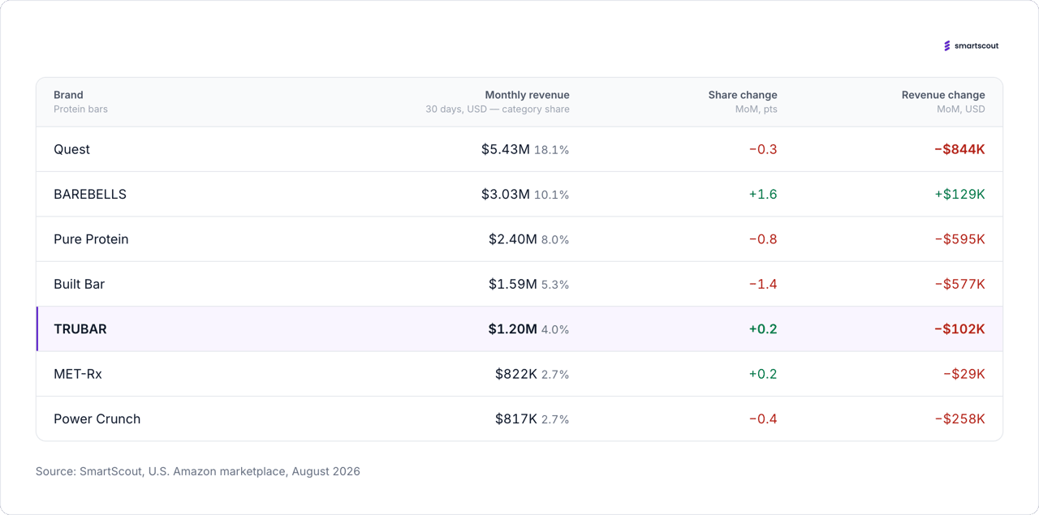Click the −$102K revenue change
This screenshot has height=515, width=1039.
[959, 329]
